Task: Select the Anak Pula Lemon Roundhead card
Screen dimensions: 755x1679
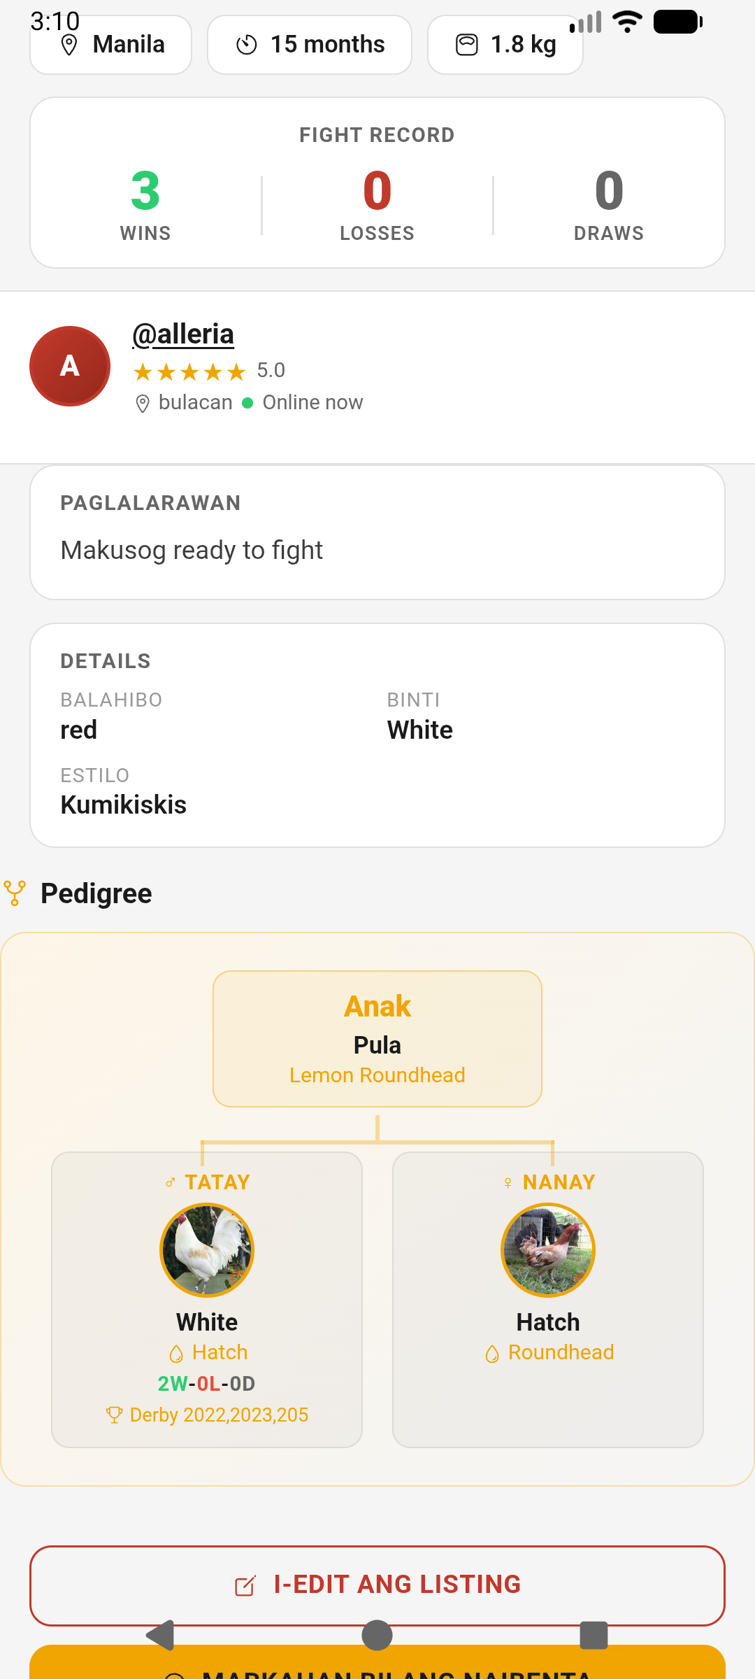Action: pos(377,1038)
